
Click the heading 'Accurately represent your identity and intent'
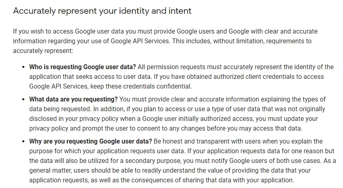[102, 11]
